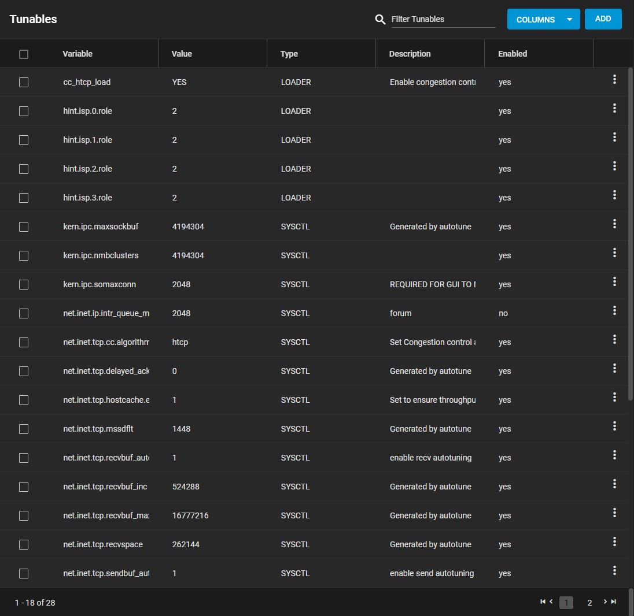Sort by Value column header

[x=182, y=54]
